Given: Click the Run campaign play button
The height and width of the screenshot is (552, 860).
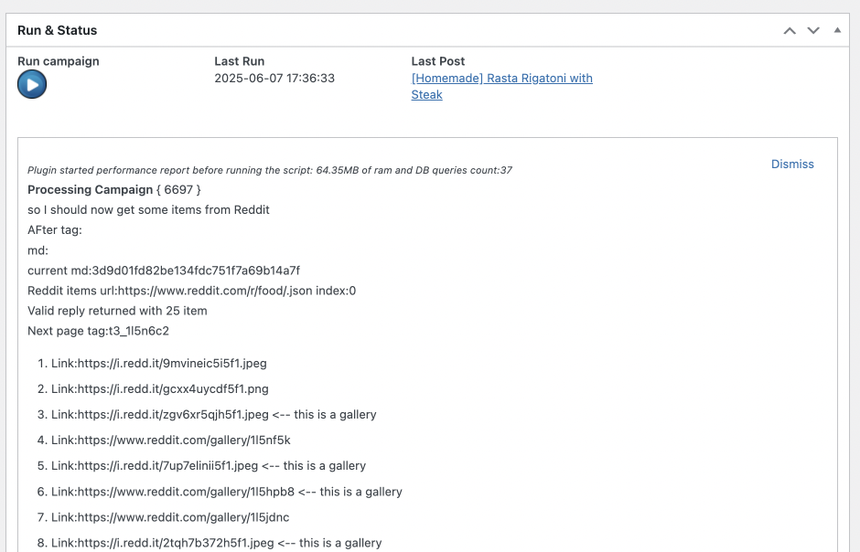Looking at the screenshot, I should click(32, 85).
